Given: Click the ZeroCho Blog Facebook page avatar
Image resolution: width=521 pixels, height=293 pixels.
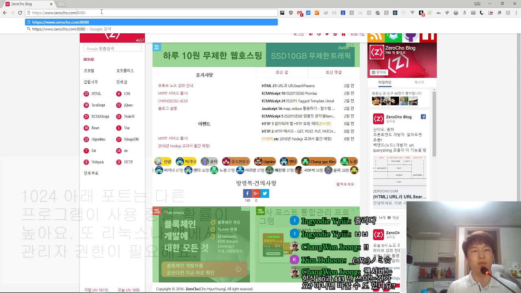Looking at the screenshot, I should click(x=377, y=52).
